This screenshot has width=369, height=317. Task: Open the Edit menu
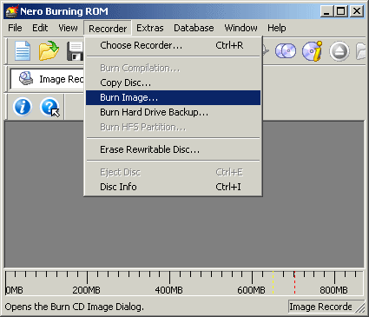click(40, 28)
